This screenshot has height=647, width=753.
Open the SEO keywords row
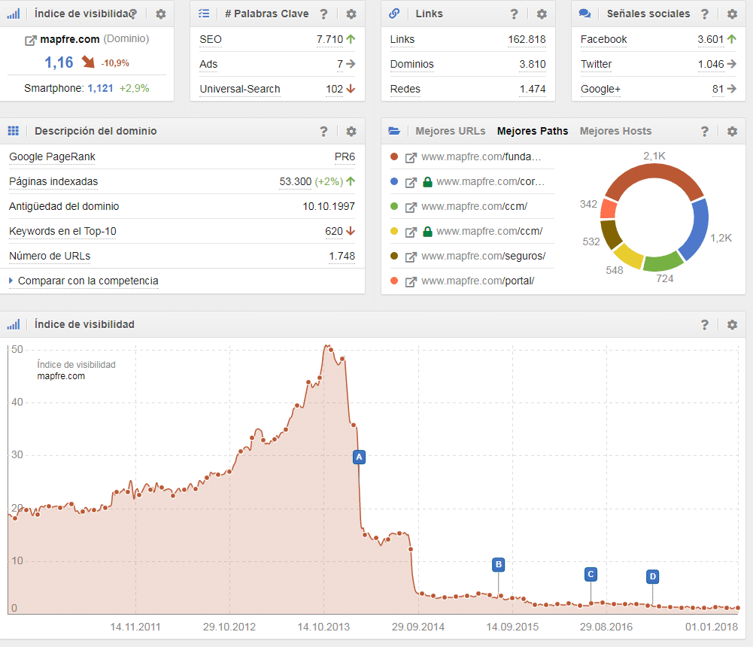[277, 39]
